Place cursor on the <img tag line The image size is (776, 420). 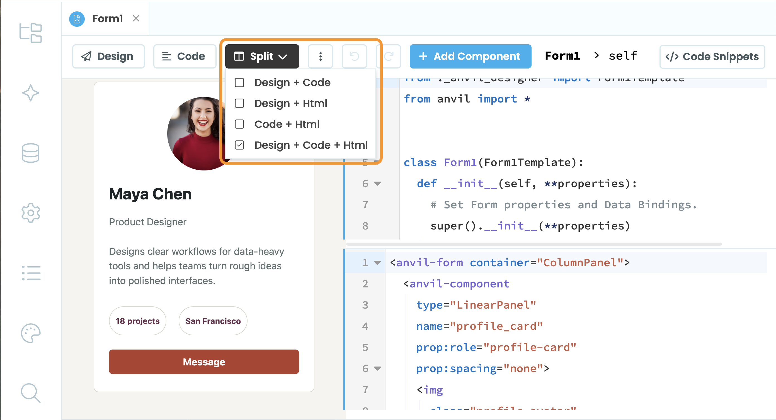[430, 390]
